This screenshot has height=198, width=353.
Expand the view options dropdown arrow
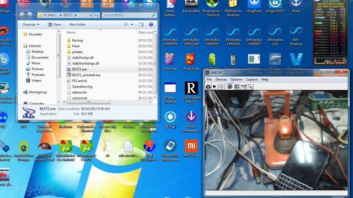point(132,24)
